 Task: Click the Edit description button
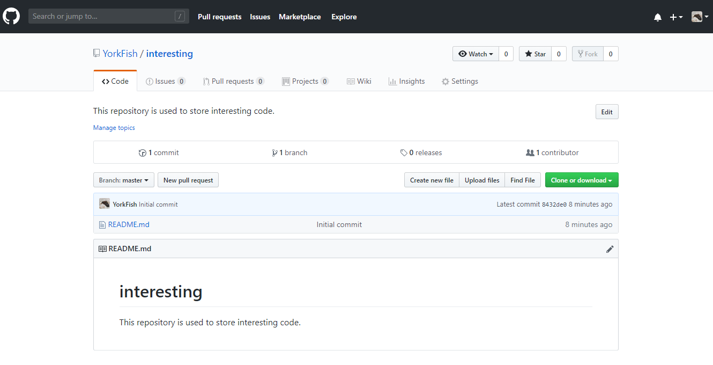tap(607, 112)
